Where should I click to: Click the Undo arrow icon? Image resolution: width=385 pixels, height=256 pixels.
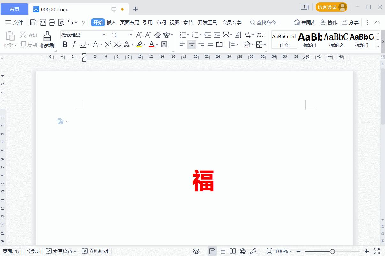[70, 22]
